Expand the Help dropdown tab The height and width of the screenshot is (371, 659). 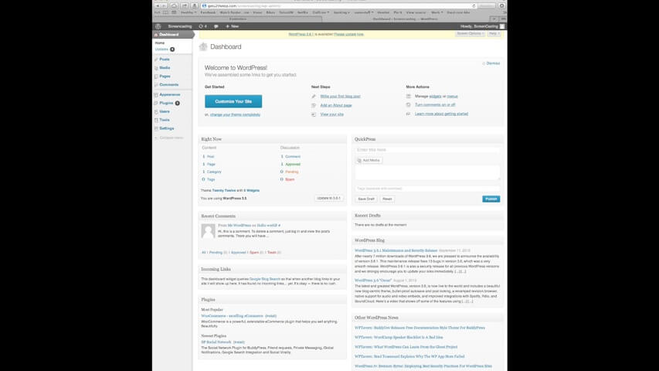click(x=494, y=34)
